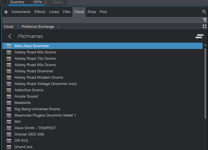The image size is (208, 150).
Task: Click list icon beside Ample Sound
Action: (9, 97)
